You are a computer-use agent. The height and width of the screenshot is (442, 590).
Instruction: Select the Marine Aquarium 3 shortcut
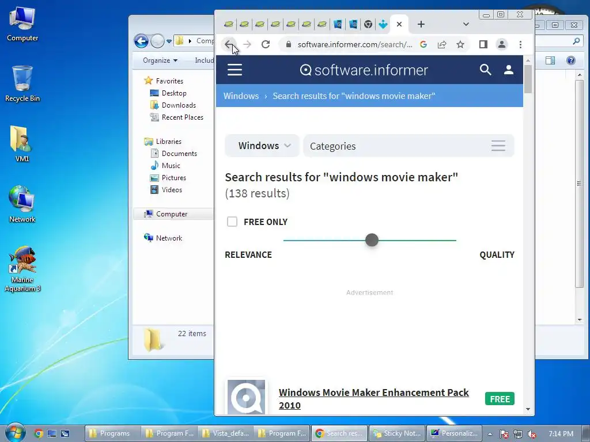tap(22, 269)
